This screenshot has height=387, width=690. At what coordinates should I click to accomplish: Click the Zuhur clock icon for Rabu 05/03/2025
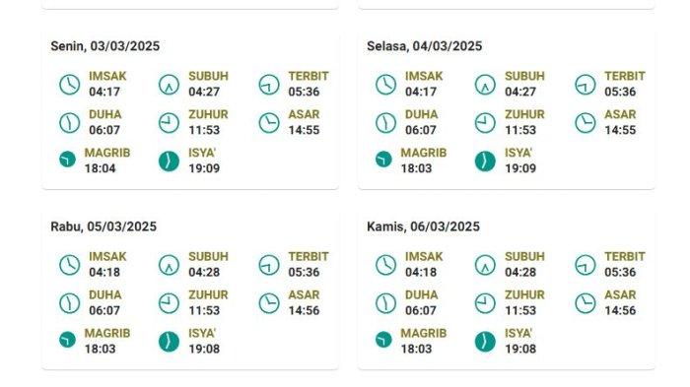169,303
